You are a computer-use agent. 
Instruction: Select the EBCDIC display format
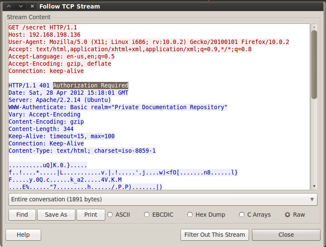pos(147,215)
